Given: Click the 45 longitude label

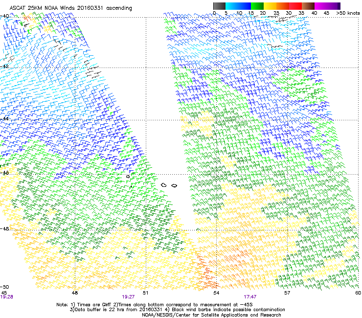Looking at the screenshot, I should coord(4,293).
